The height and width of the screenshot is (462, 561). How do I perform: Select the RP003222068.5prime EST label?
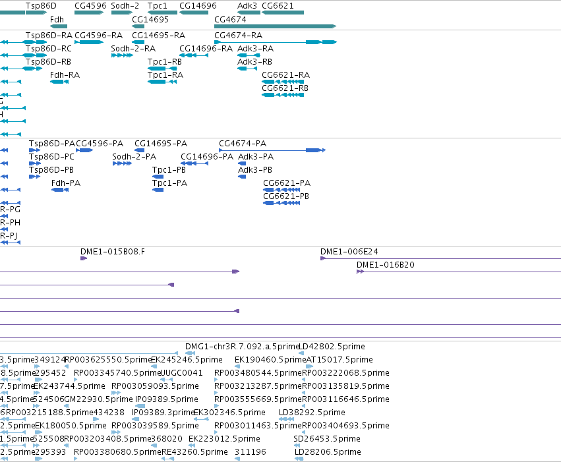pyautogui.click(x=346, y=373)
